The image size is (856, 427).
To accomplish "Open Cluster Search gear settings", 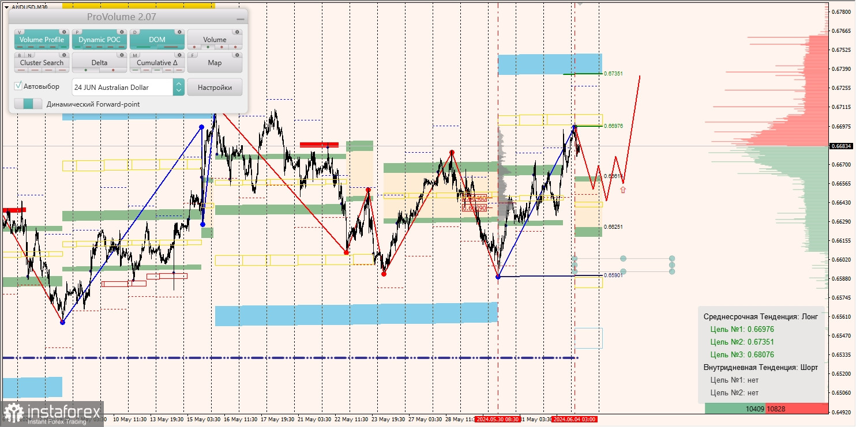I will click(x=64, y=55).
